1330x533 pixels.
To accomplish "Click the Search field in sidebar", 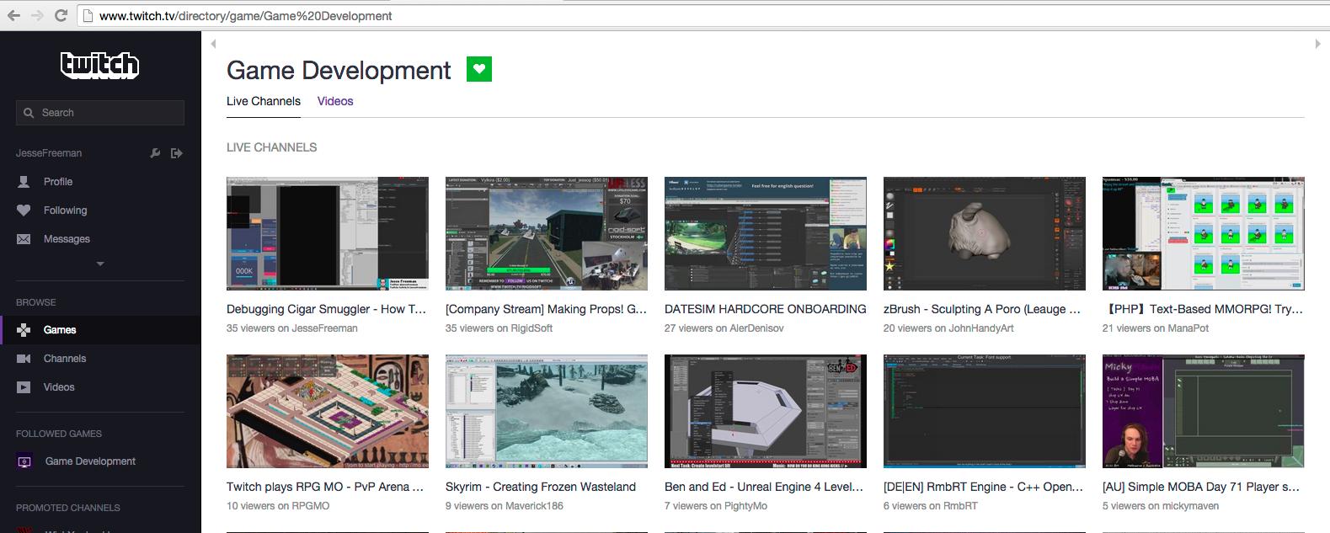I will pyautogui.click(x=100, y=113).
